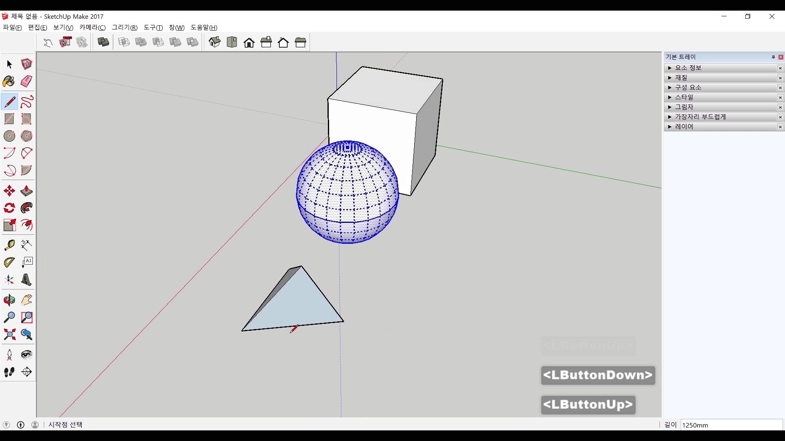Switch to Iso view house icon

click(x=215, y=42)
